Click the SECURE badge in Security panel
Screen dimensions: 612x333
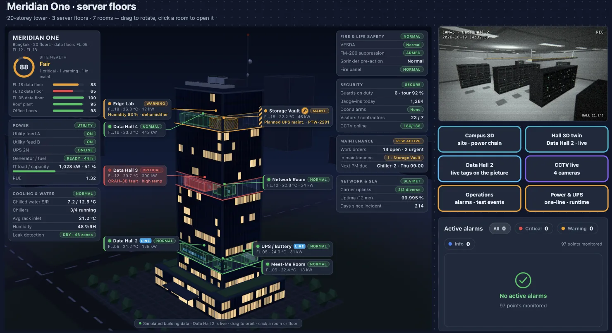point(413,84)
